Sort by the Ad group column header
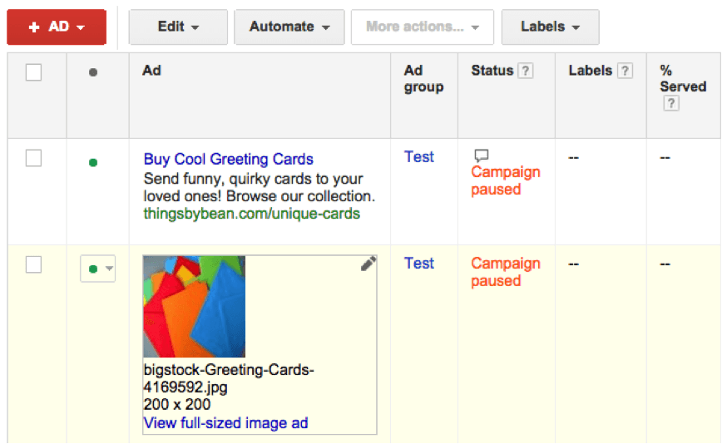 coord(423,79)
